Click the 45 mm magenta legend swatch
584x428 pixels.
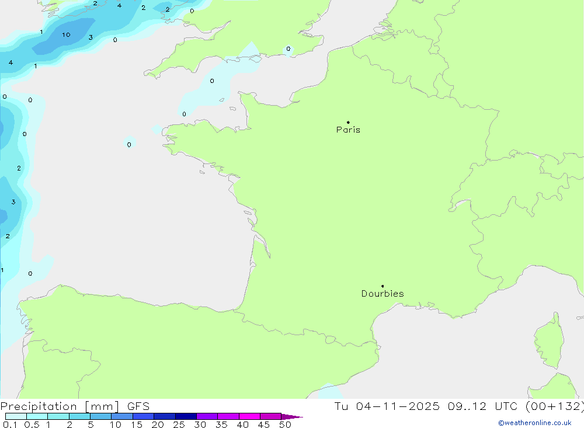point(270,416)
